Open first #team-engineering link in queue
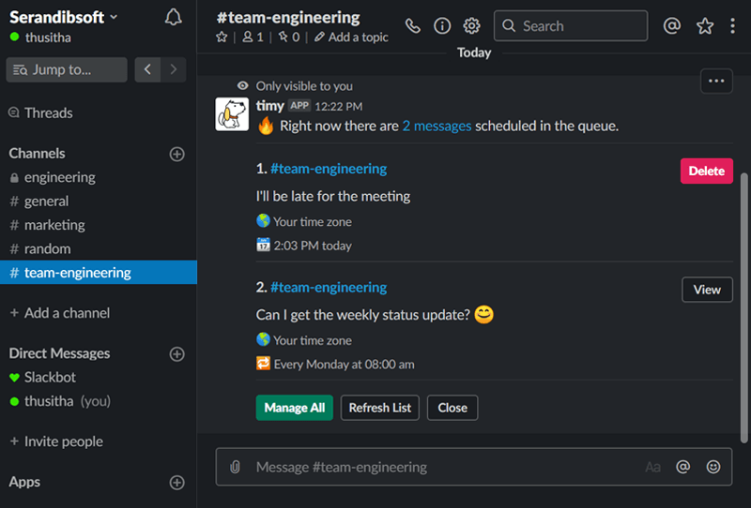The height and width of the screenshot is (508, 751). pyautogui.click(x=329, y=169)
